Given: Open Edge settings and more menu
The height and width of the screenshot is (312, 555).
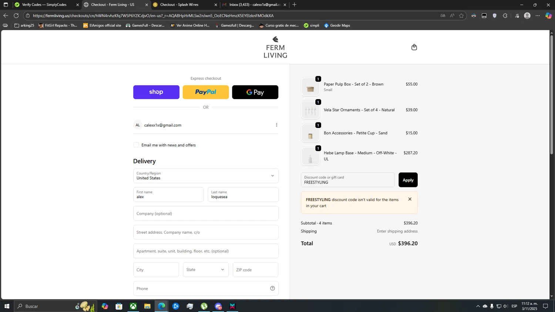Looking at the screenshot, I should click(x=538, y=16).
